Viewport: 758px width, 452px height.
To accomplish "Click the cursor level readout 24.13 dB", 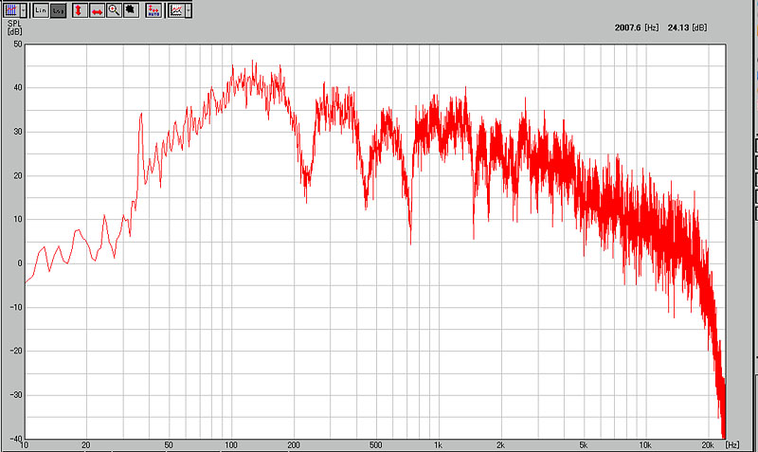I will (688, 27).
